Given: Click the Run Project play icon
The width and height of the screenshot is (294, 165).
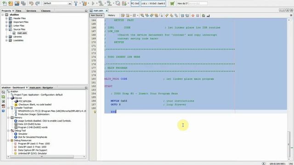Looking at the screenshot, I should pyautogui.click(x=93, y=3).
